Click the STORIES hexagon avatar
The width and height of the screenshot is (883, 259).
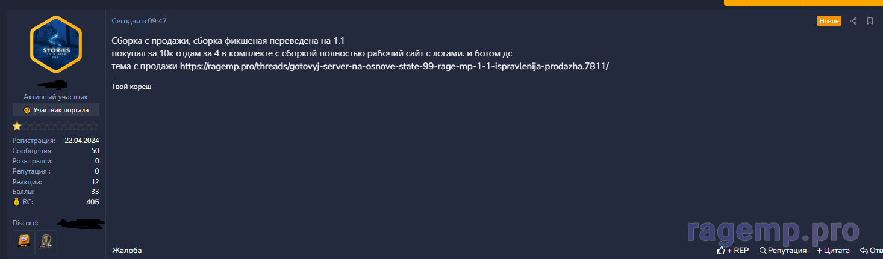click(x=55, y=45)
